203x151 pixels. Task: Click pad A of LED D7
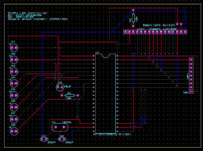(x=12, y=119)
